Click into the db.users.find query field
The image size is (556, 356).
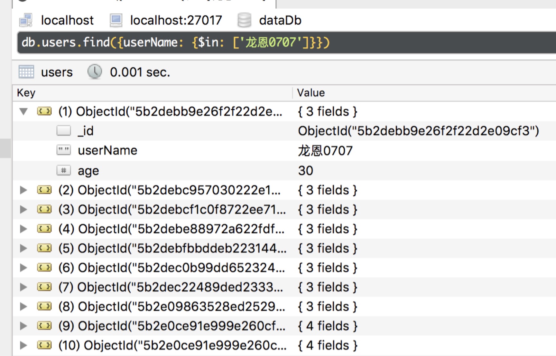(286, 42)
